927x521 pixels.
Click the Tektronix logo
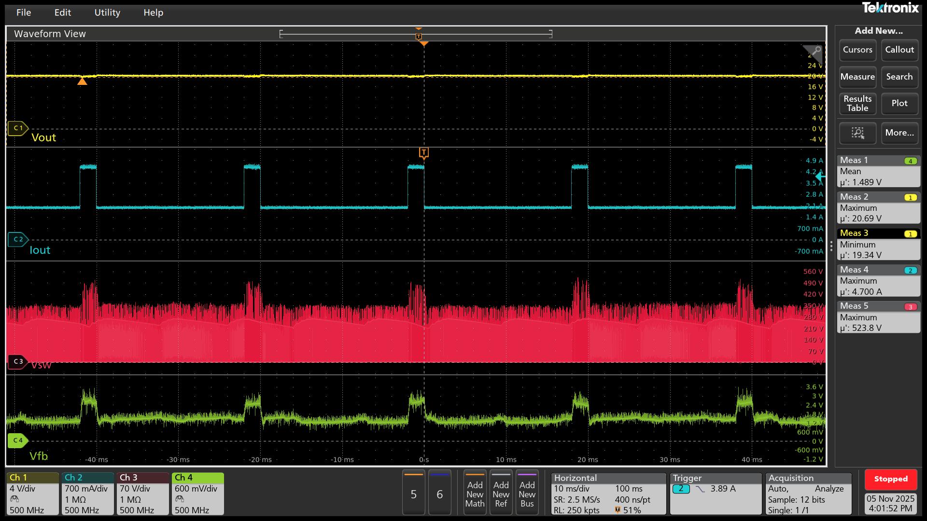[891, 8]
